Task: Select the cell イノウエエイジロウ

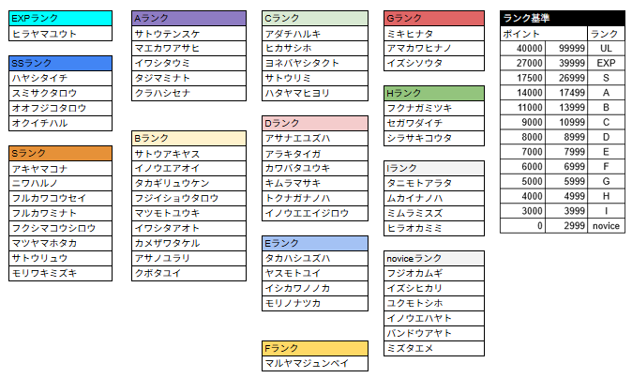Action: pyautogui.click(x=315, y=213)
